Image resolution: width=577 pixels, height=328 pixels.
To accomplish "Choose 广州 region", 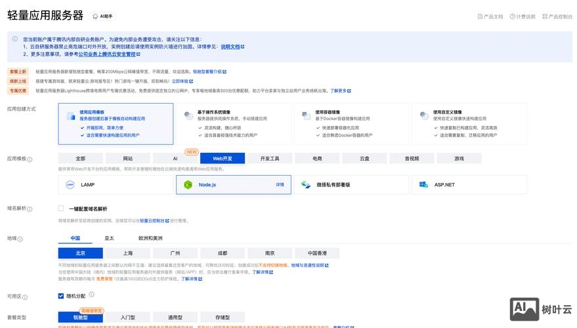I will click(x=175, y=253).
